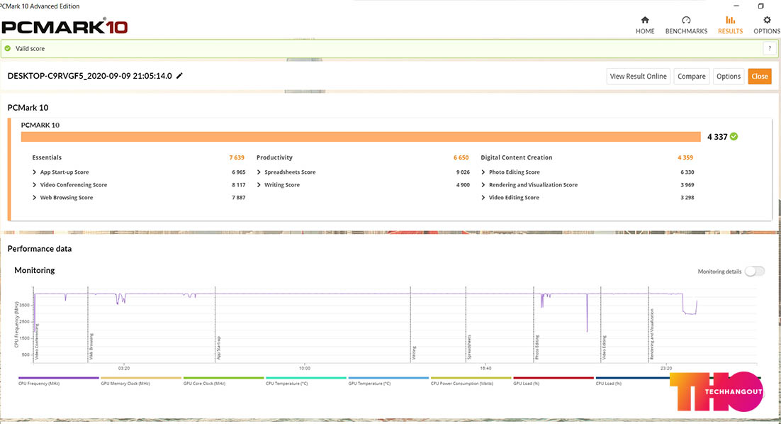Click the Productivity heading
781x424 pixels.
click(x=274, y=157)
